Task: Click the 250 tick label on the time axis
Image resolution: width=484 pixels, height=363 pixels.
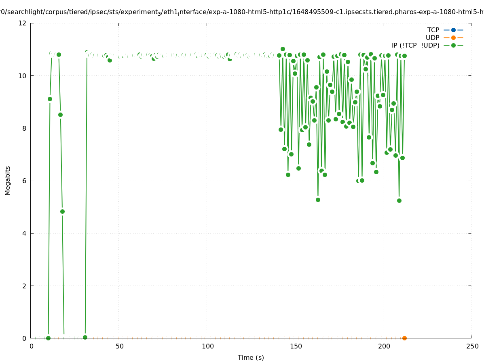Action: (x=472, y=346)
